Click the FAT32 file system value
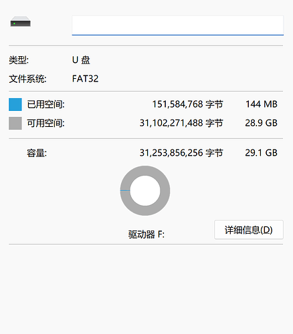The width and height of the screenshot is (293, 334). (x=85, y=79)
